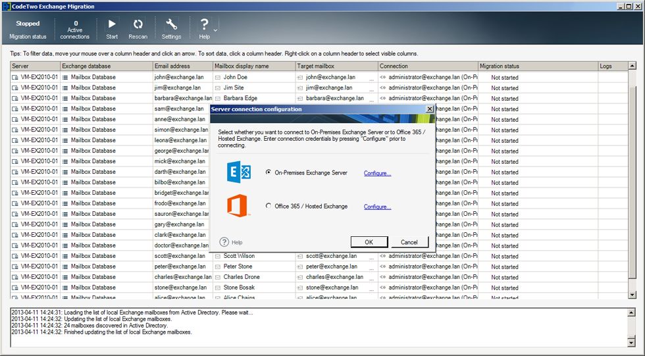Click the Active connections counter

coord(75,30)
